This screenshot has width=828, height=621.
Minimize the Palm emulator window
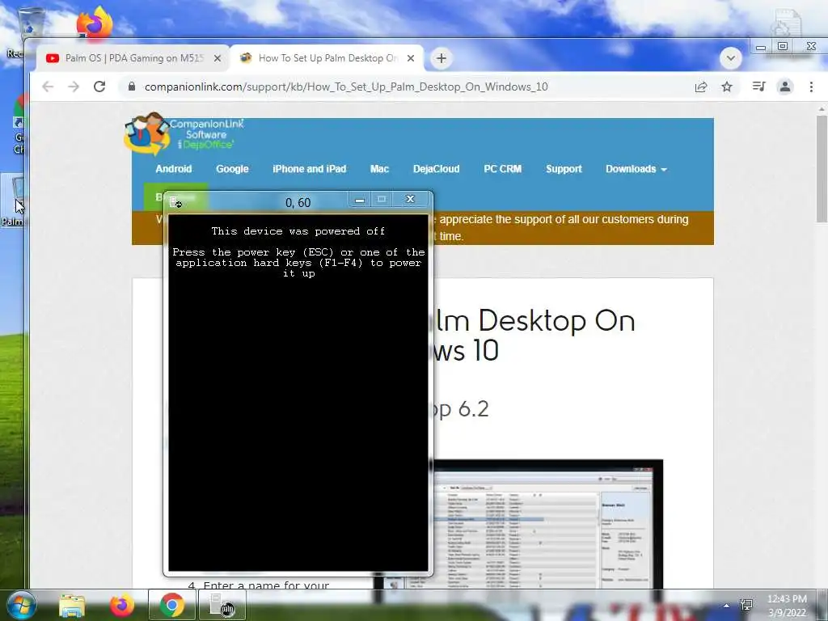[360, 200]
